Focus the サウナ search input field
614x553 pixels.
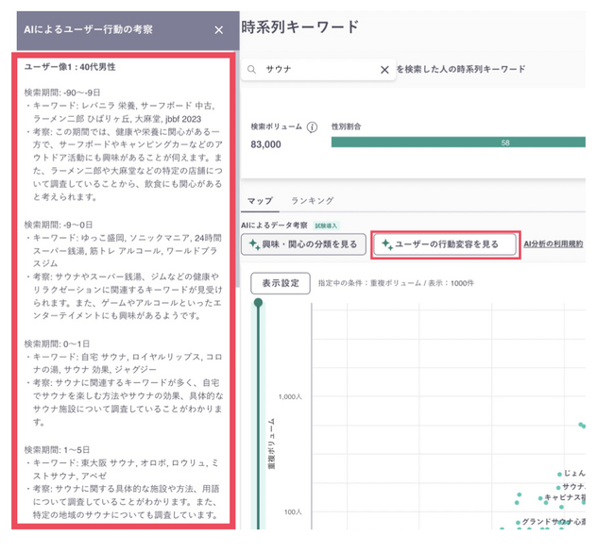point(316,70)
